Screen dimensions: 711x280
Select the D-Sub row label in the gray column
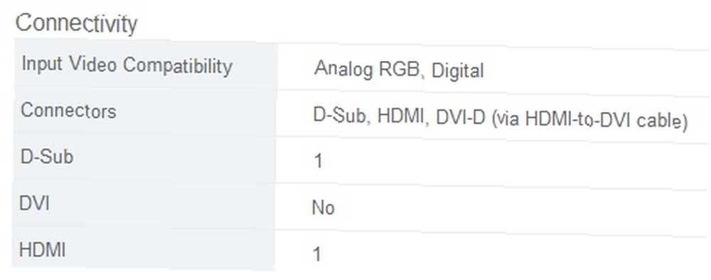[47, 157]
